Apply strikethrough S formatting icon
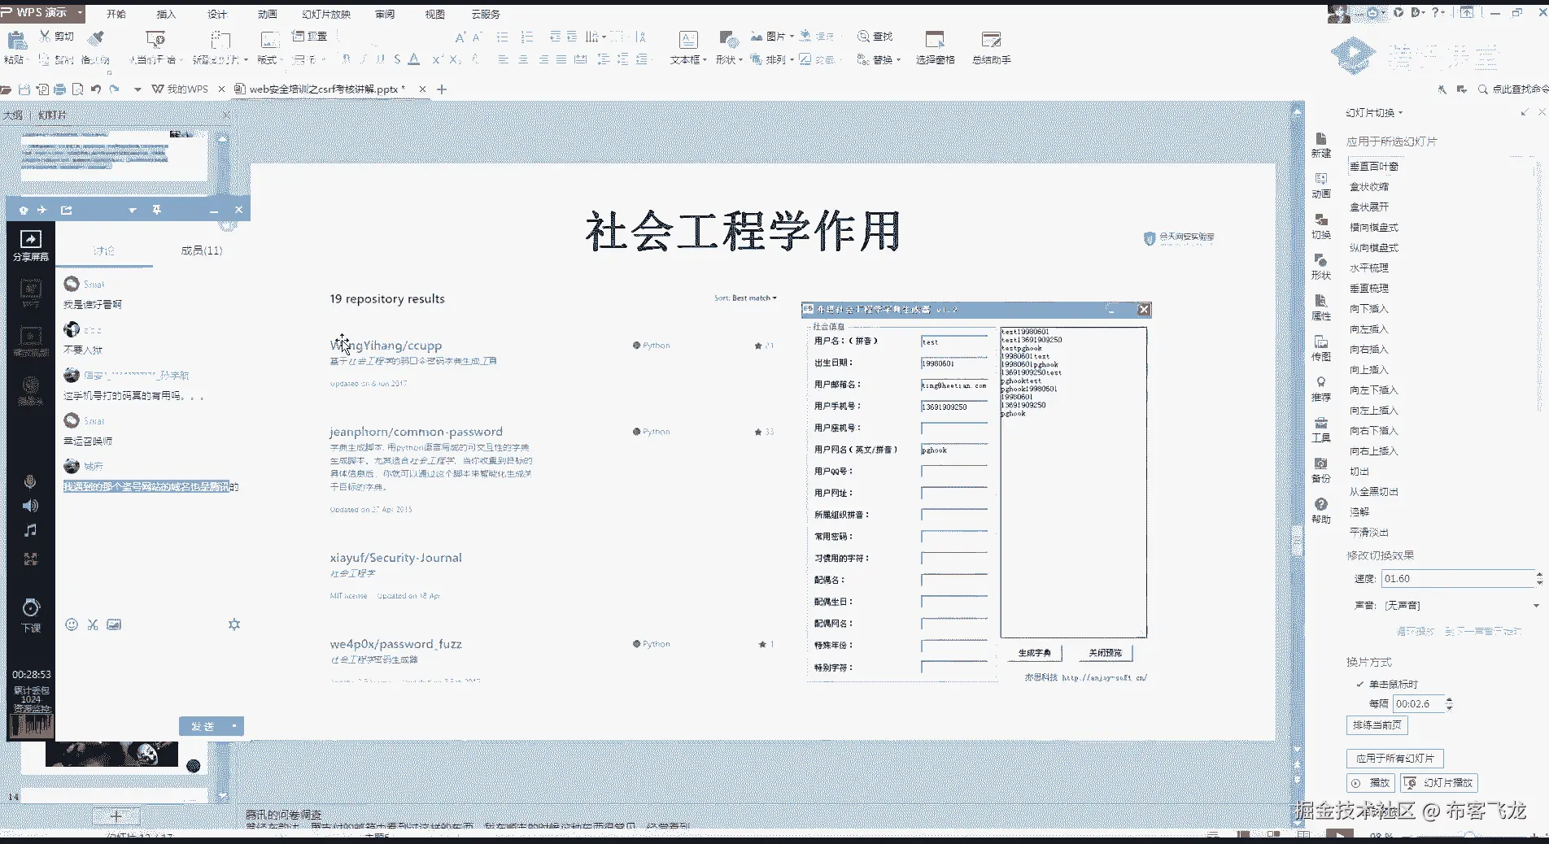This screenshot has height=844, width=1549. coord(397,59)
